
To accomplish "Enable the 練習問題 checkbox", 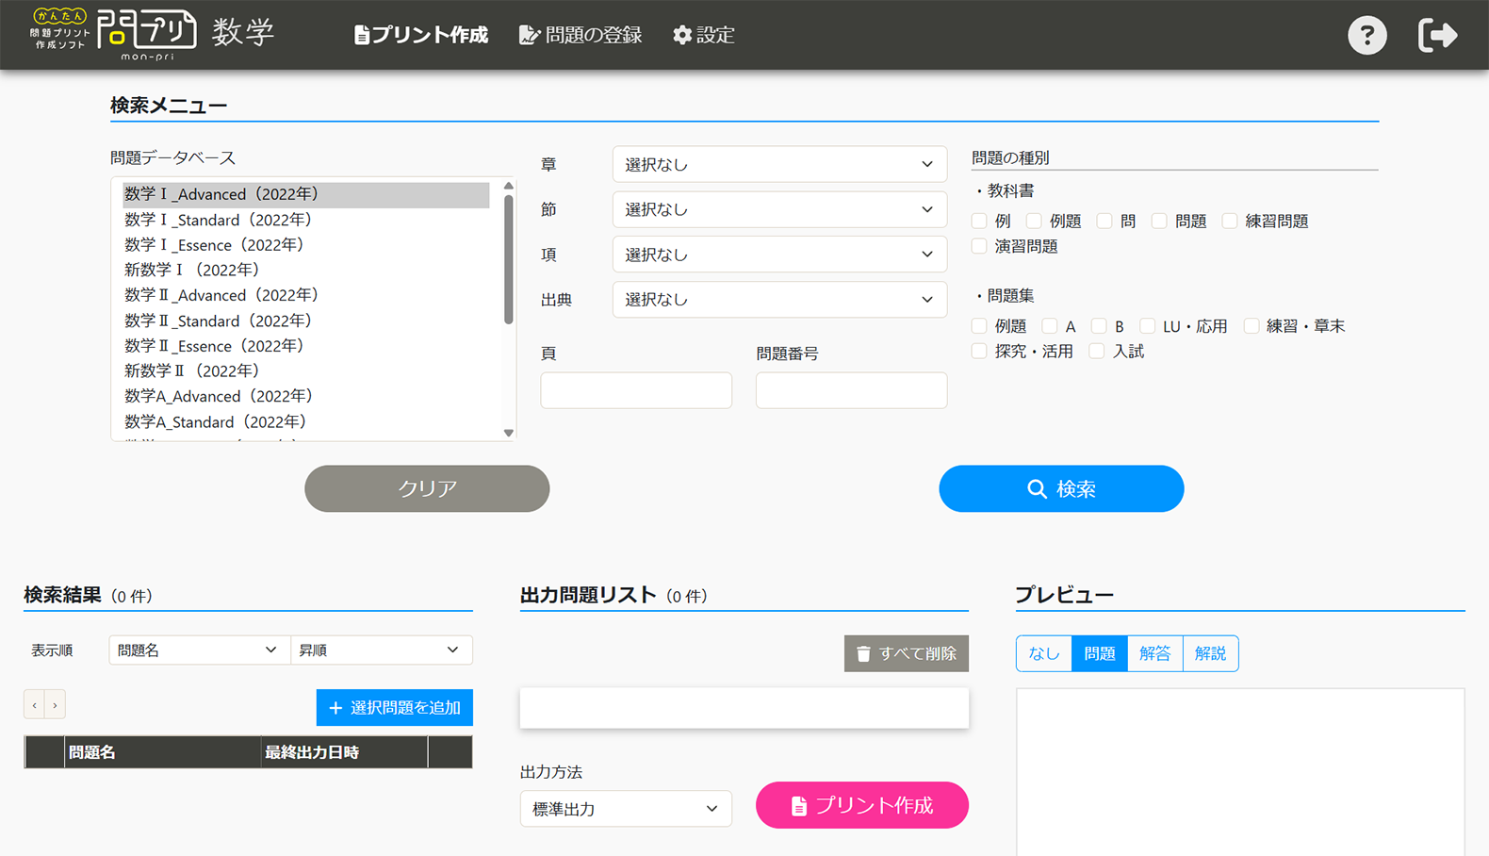I will click(x=1230, y=221).
